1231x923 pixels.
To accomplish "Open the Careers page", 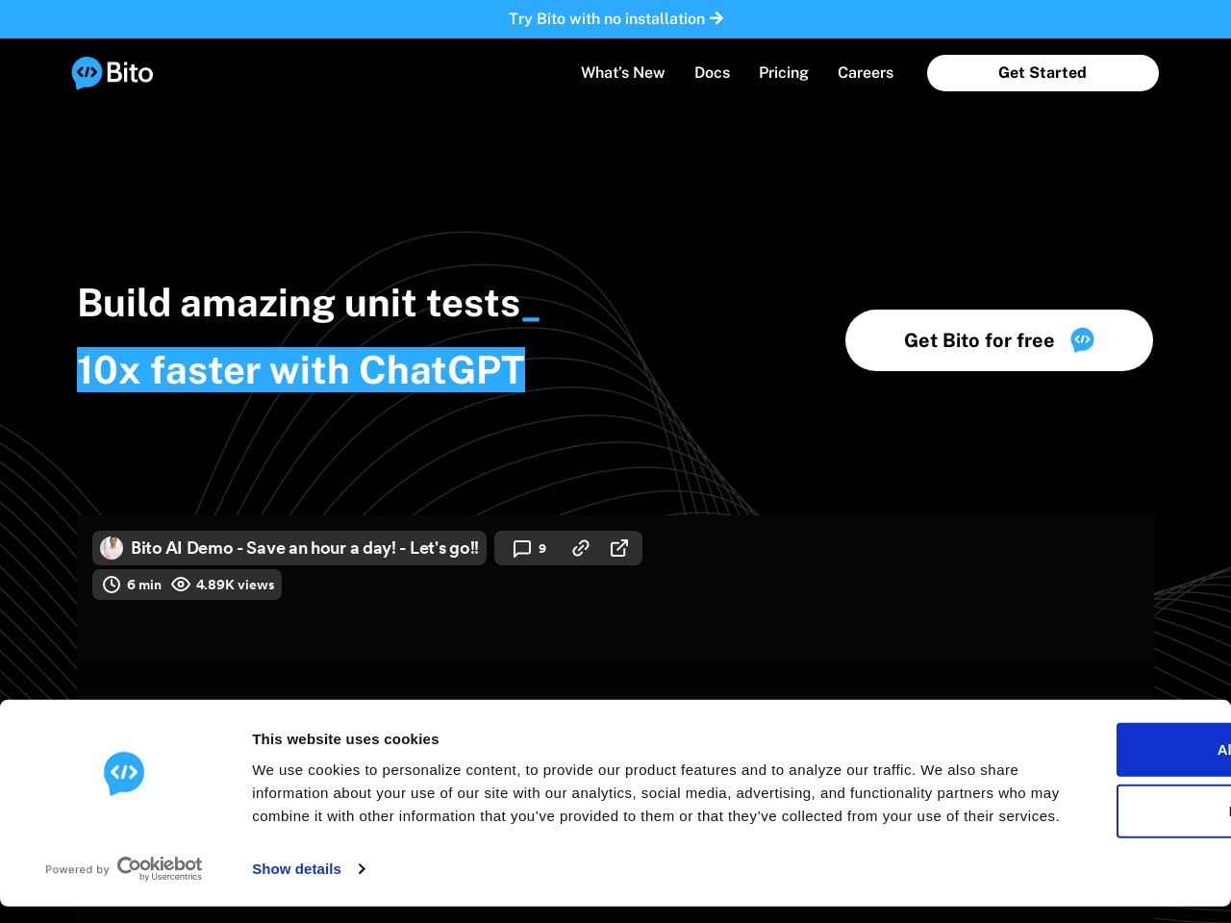I will tap(865, 73).
